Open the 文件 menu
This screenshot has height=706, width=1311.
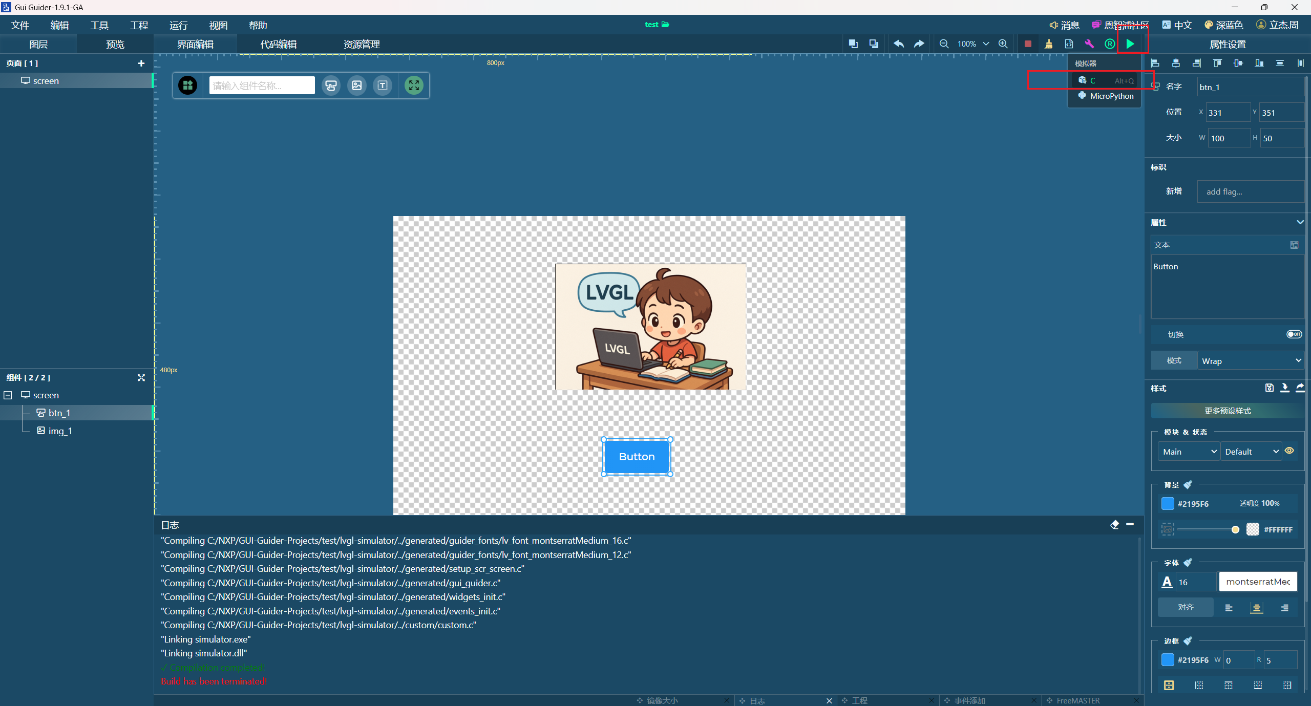coord(20,25)
